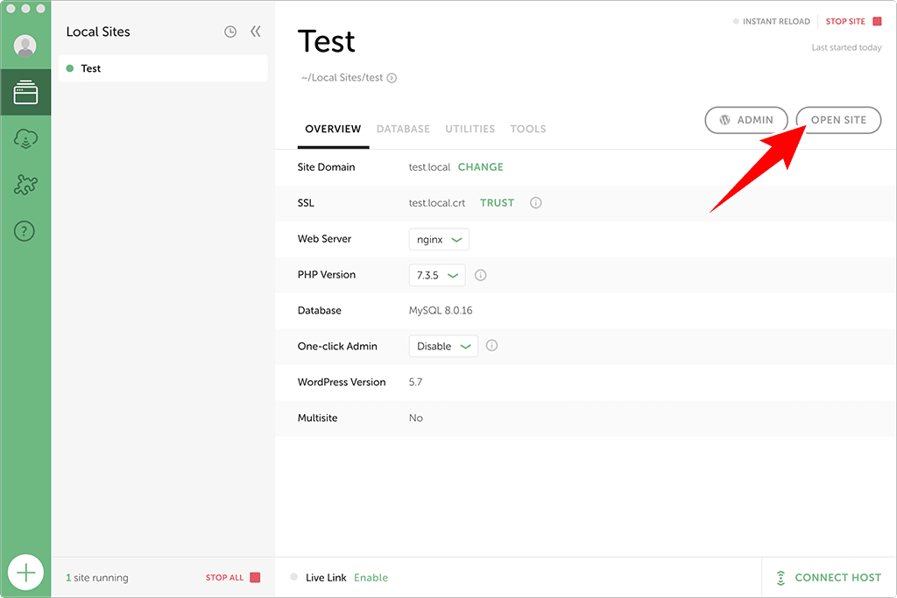Click the Live Link status indicator
The image size is (897, 598).
[294, 577]
